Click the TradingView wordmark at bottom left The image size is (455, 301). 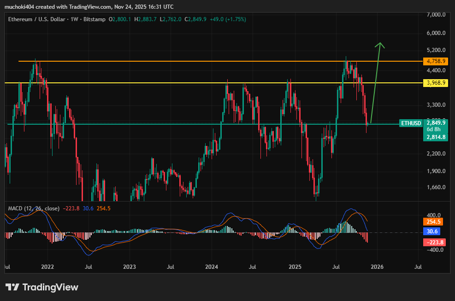pos(51,287)
